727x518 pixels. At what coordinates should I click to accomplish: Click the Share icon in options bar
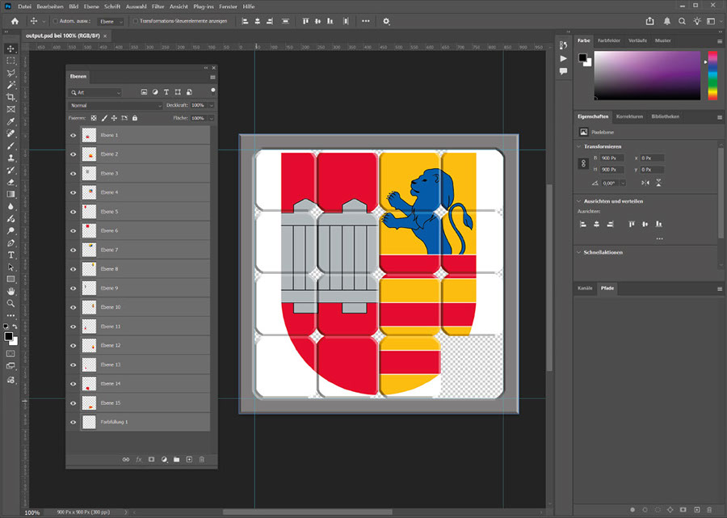pyautogui.click(x=650, y=21)
